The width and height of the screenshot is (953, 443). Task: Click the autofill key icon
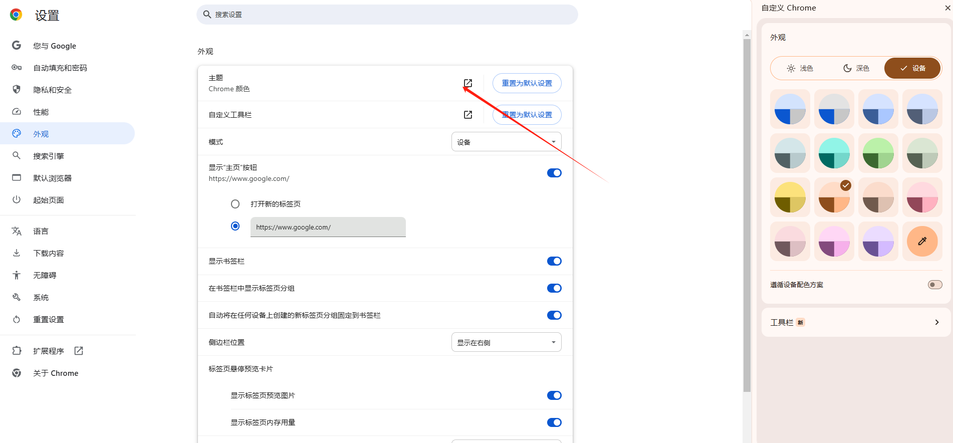tap(17, 68)
